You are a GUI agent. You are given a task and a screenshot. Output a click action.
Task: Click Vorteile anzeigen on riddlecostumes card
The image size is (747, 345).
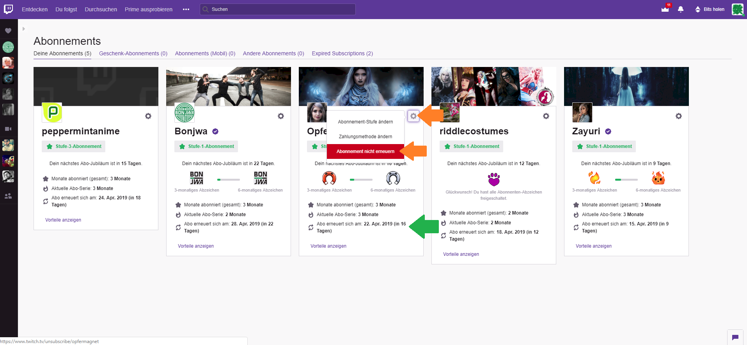[461, 254]
